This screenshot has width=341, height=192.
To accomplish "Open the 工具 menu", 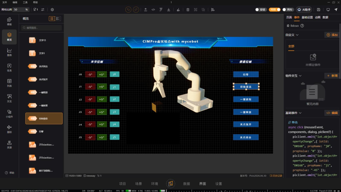I will tap(25, 3).
